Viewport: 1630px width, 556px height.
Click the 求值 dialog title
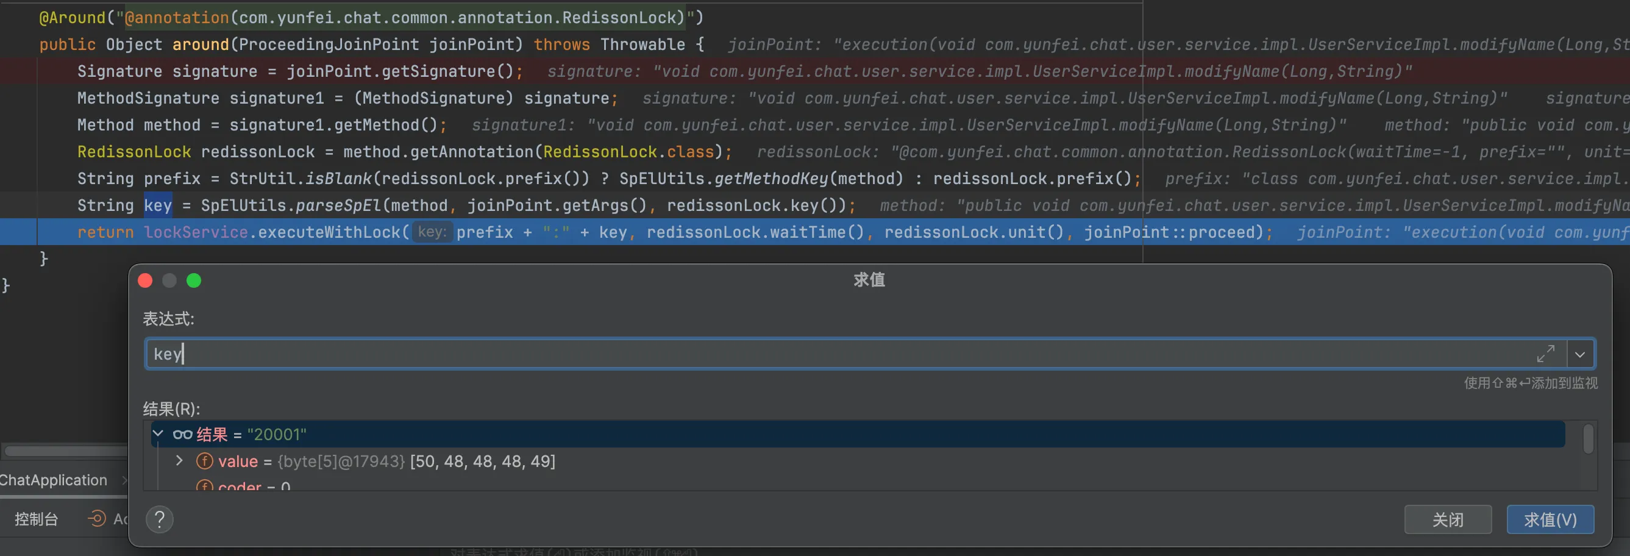click(869, 280)
